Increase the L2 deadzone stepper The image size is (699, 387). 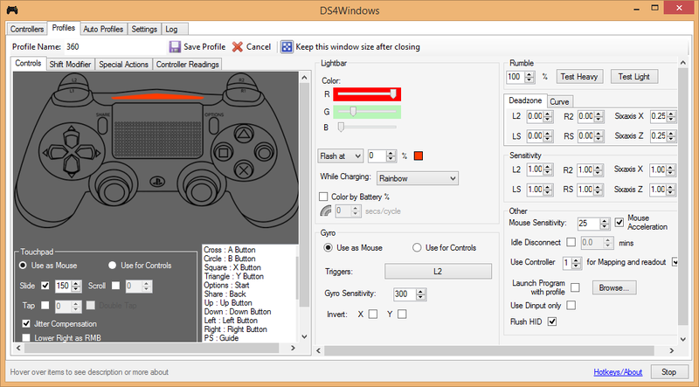pyautogui.click(x=548, y=114)
